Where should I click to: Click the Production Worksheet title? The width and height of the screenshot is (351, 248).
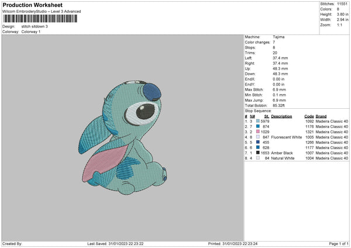pyautogui.click(x=32, y=5)
